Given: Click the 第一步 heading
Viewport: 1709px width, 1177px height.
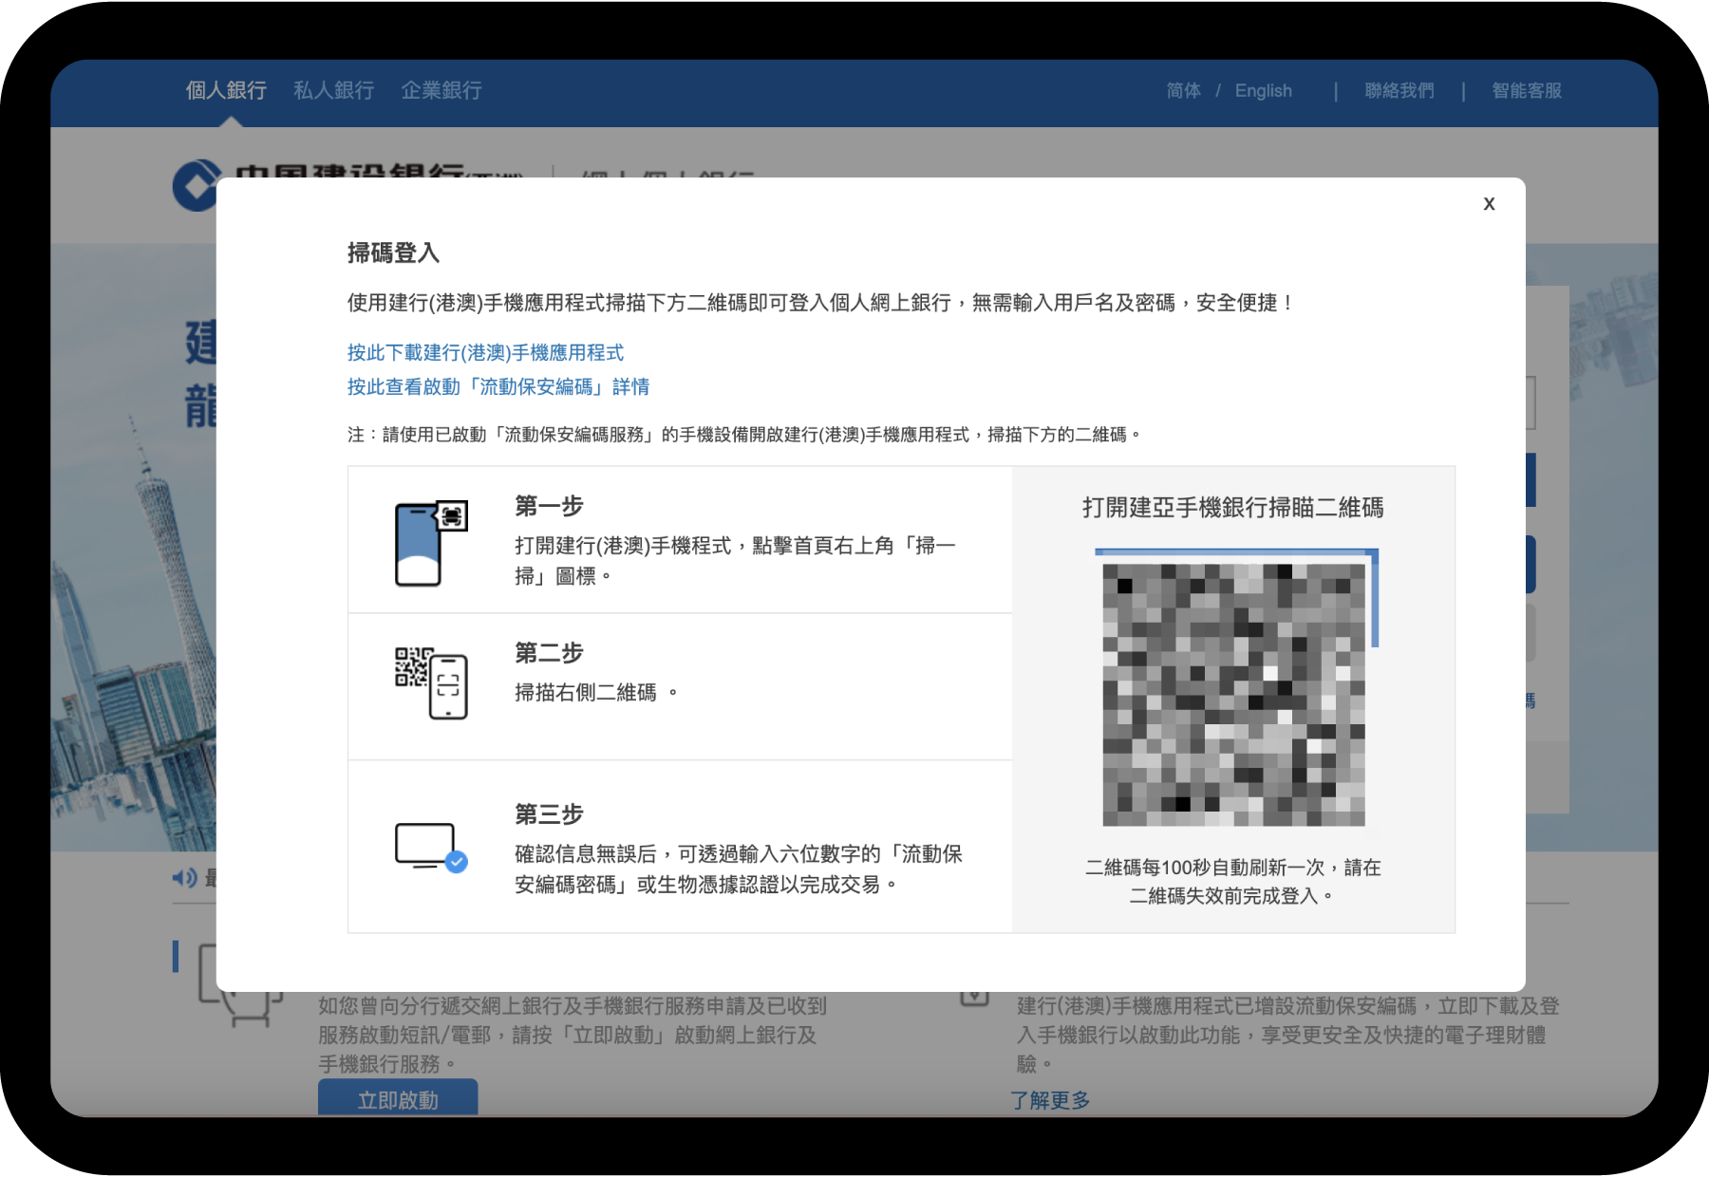Looking at the screenshot, I should [549, 507].
